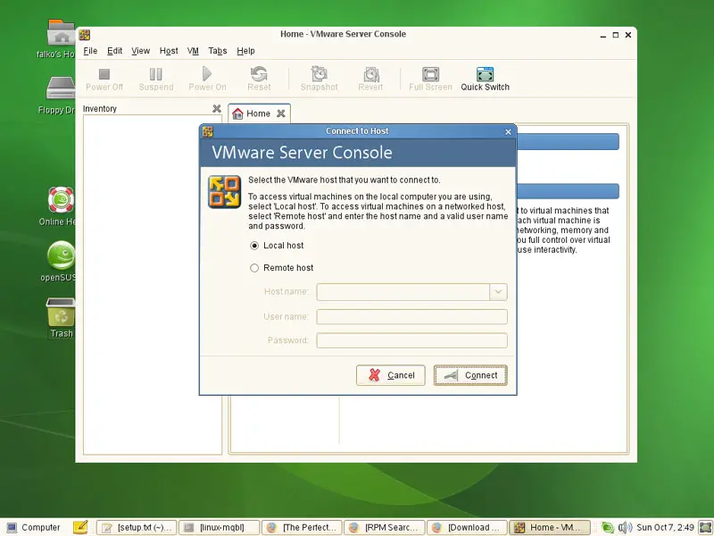Screen dimensions: 714x536
Task: Click the Connect button
Action: pyautogui.click(x=470, y=375)
